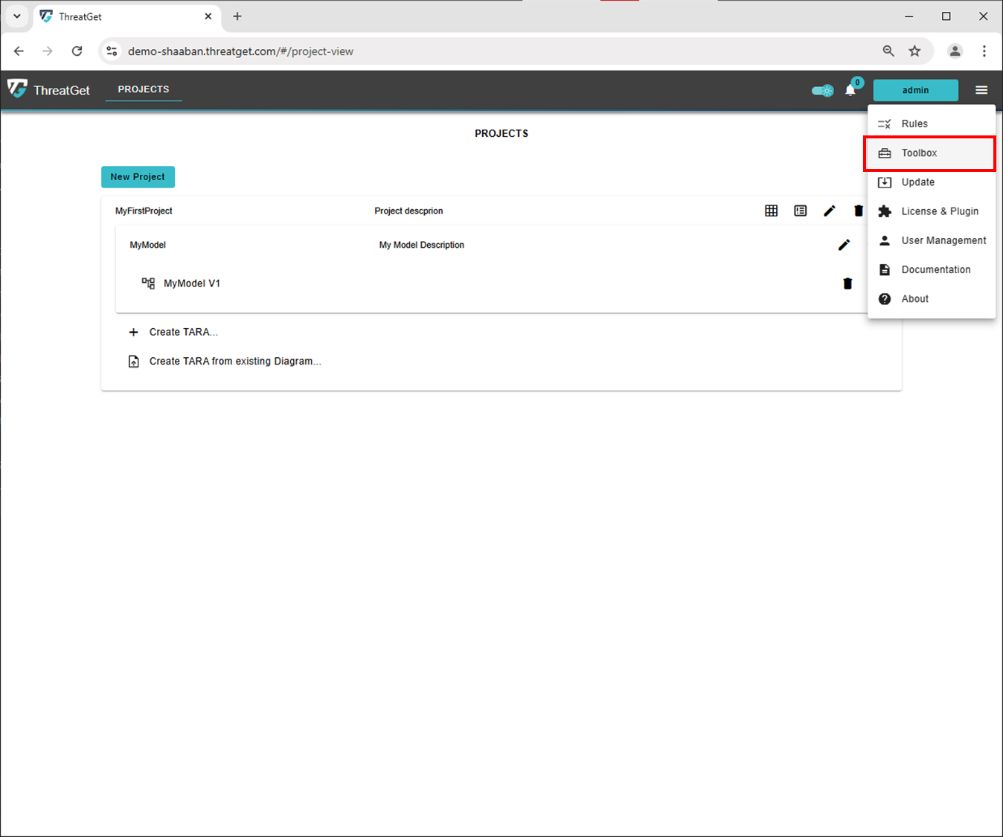
Task: Open the MyModel V1 diagram
Action: 191,283
